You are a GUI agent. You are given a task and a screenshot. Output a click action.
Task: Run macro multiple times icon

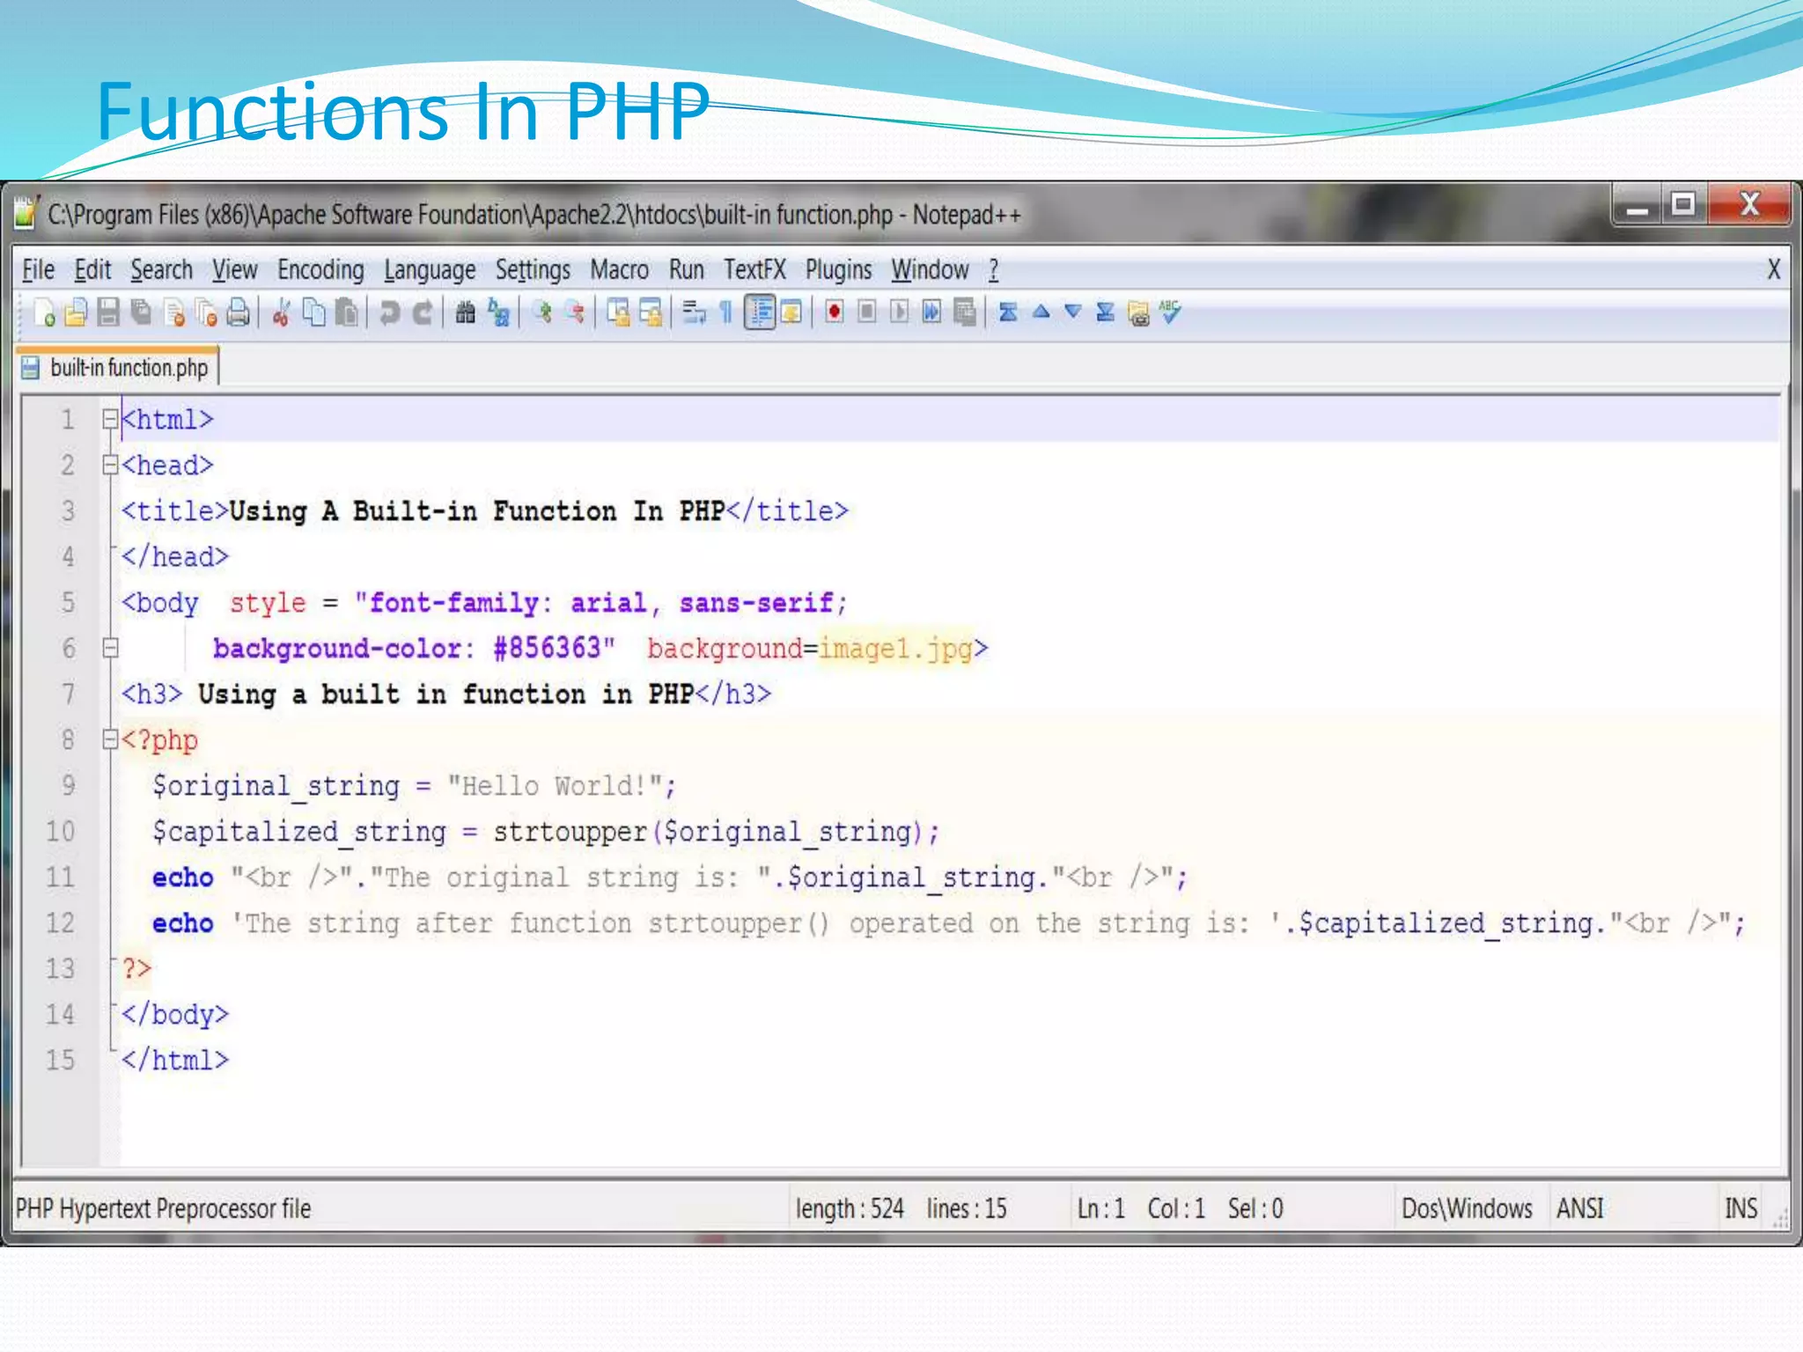(931, 312)
